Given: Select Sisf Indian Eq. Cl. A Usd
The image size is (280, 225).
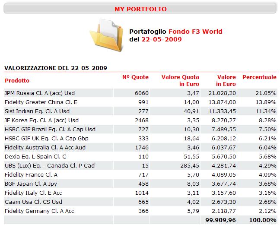Looking at the screenshot, I should click(x=37, y=111).
